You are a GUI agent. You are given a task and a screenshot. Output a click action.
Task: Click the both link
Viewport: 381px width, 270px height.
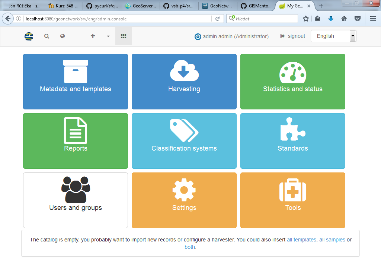click(x=190, y=247)
